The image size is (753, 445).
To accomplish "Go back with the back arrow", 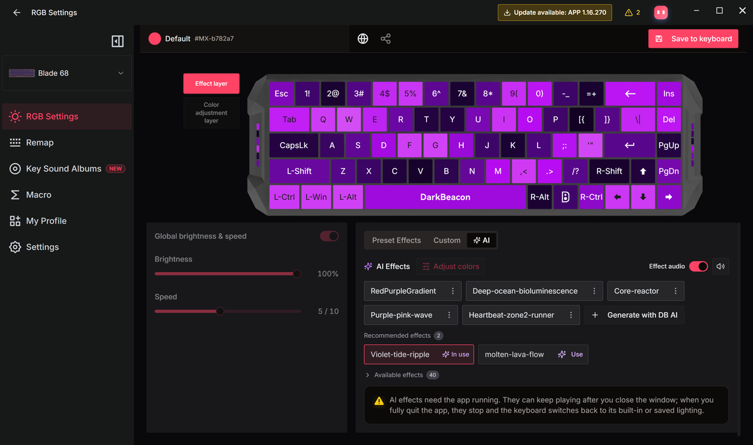I will [17, 12].
